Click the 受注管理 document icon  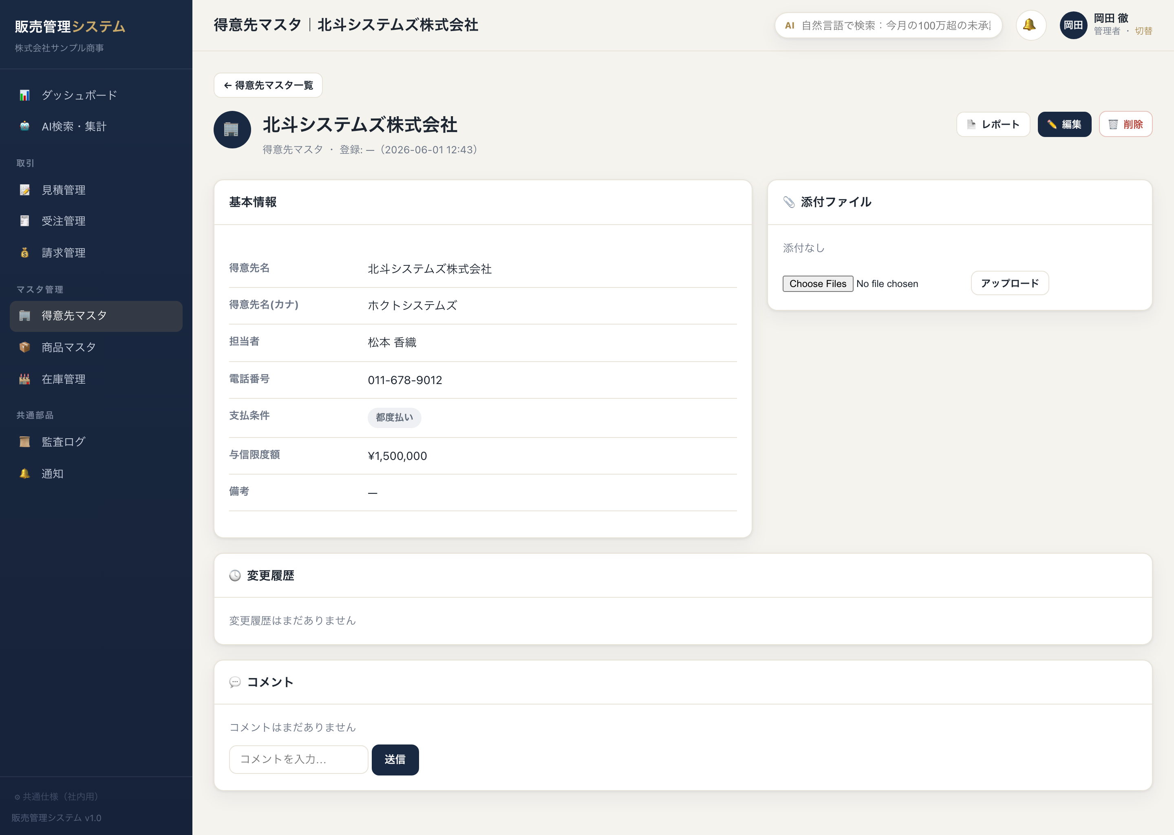click(x=25, y=221)
